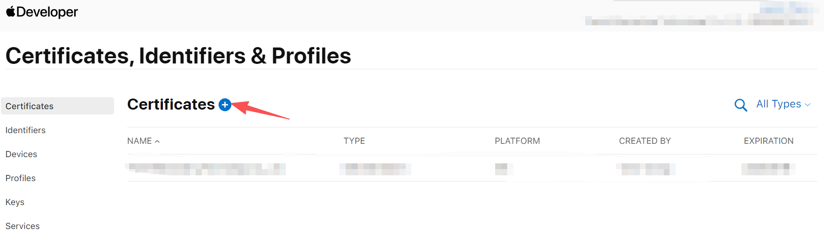Click the Apple Developer logo
Viewport: 824px width, 245px height.
tap(42, 12)
